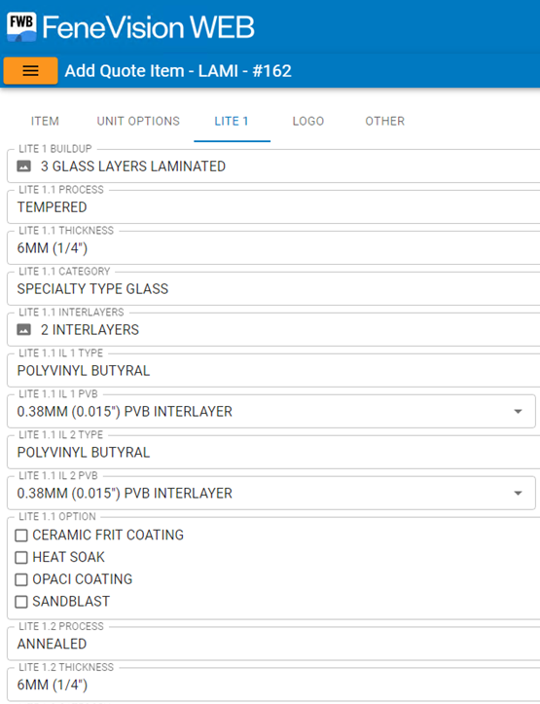540x704 pixels.
Task: Open the Lite 1.1 Process Tempered field
Action: pyautogui.click(x=273, y=207)
